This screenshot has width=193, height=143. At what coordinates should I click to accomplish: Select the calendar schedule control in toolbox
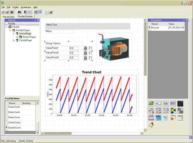[x=180, y=118]
